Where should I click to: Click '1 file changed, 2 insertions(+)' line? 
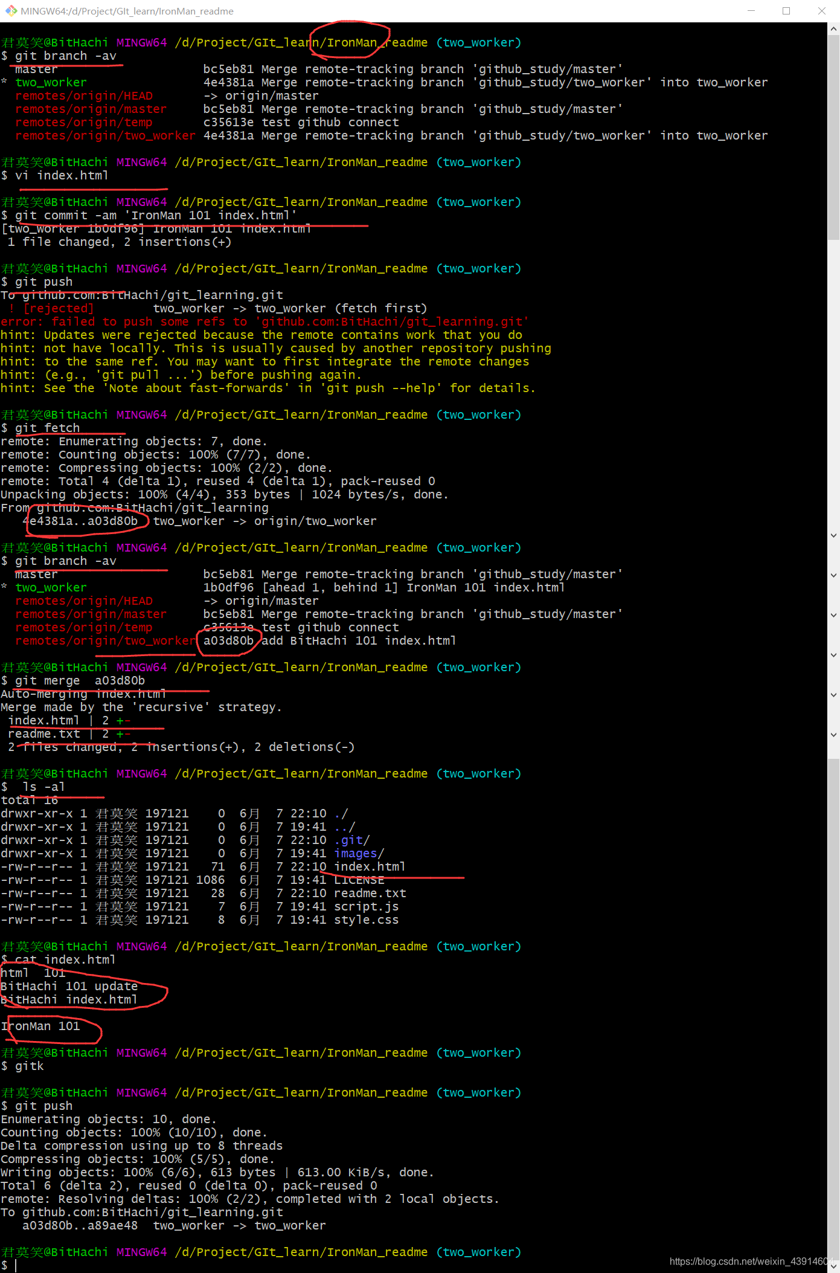click(120, 242)
